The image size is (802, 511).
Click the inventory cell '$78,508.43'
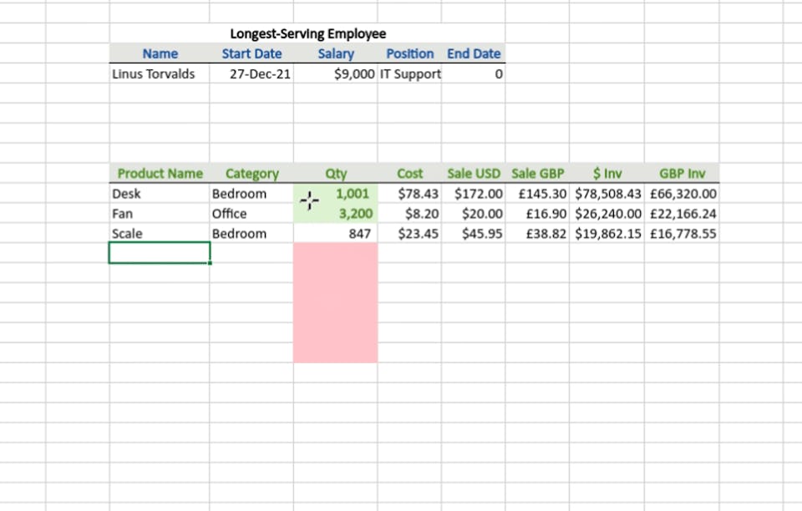tap(607, 194)
